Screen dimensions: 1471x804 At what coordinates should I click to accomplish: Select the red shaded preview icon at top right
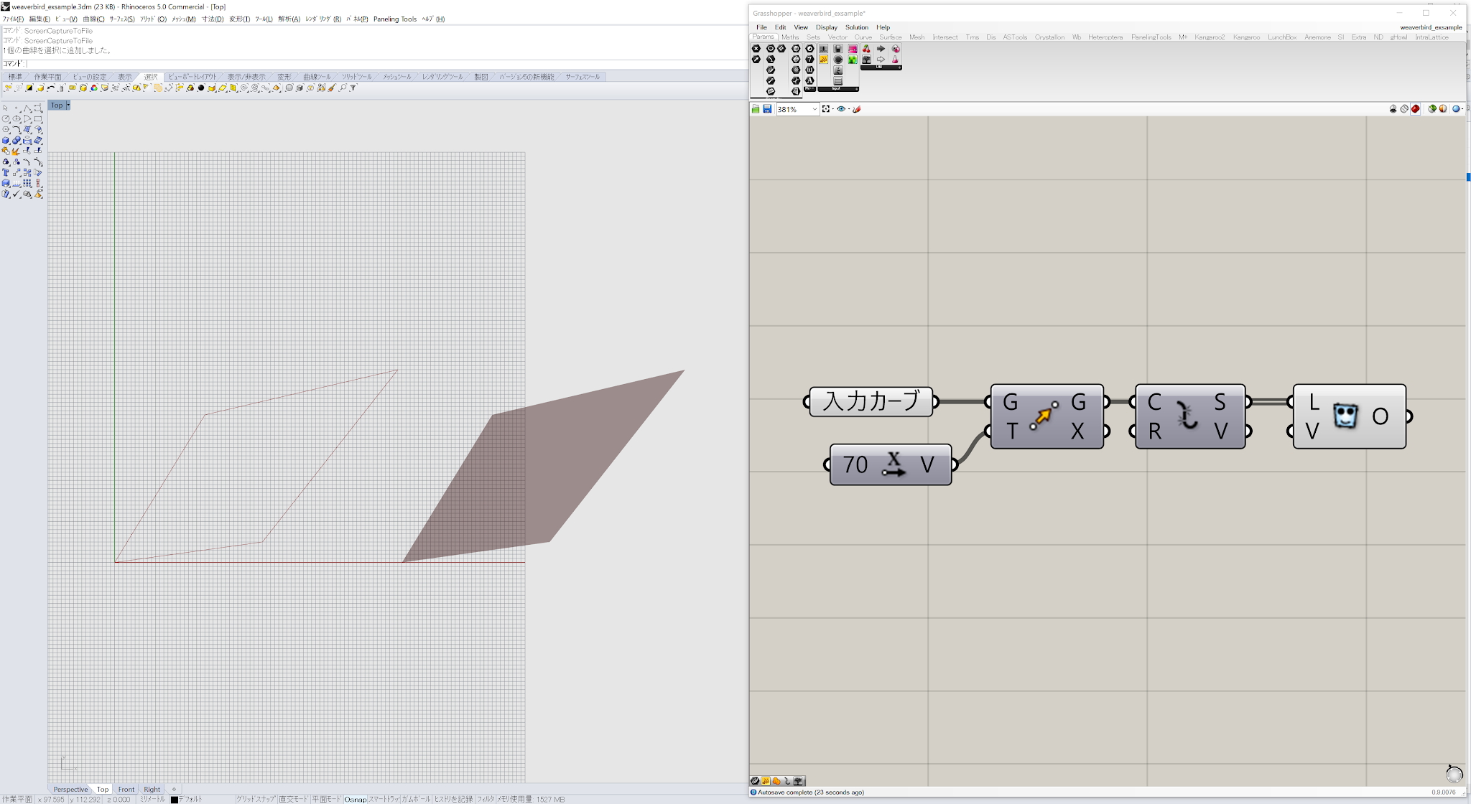[1415, 108]
